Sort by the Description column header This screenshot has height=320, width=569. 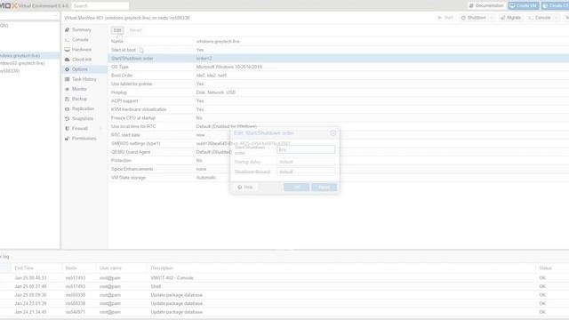[x=341, y=268]
